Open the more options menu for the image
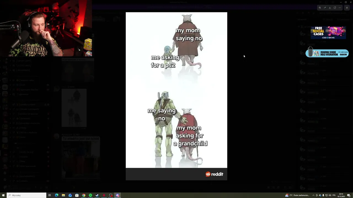353x198 pixels. pyautogui.click(x=340, y=8)
